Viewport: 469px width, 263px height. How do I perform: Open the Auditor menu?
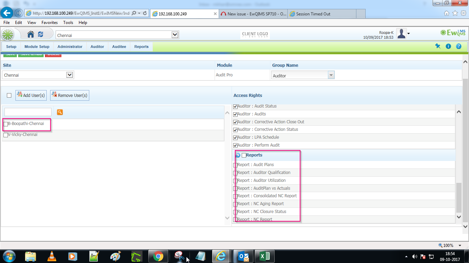(97, 47)
